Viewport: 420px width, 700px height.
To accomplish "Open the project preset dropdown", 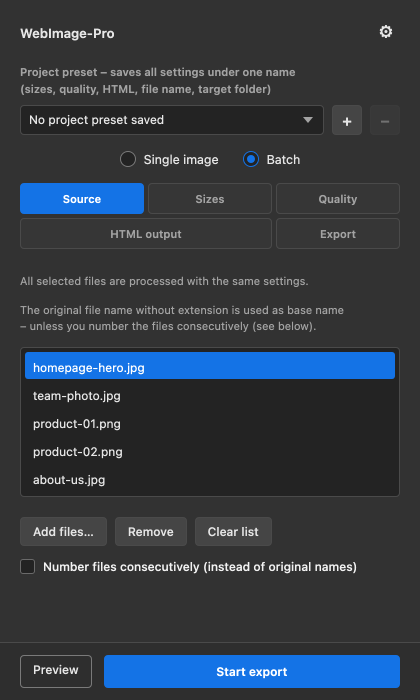I will coord(172,120).
